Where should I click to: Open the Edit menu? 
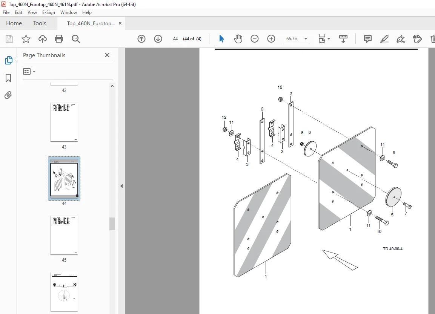18,12
